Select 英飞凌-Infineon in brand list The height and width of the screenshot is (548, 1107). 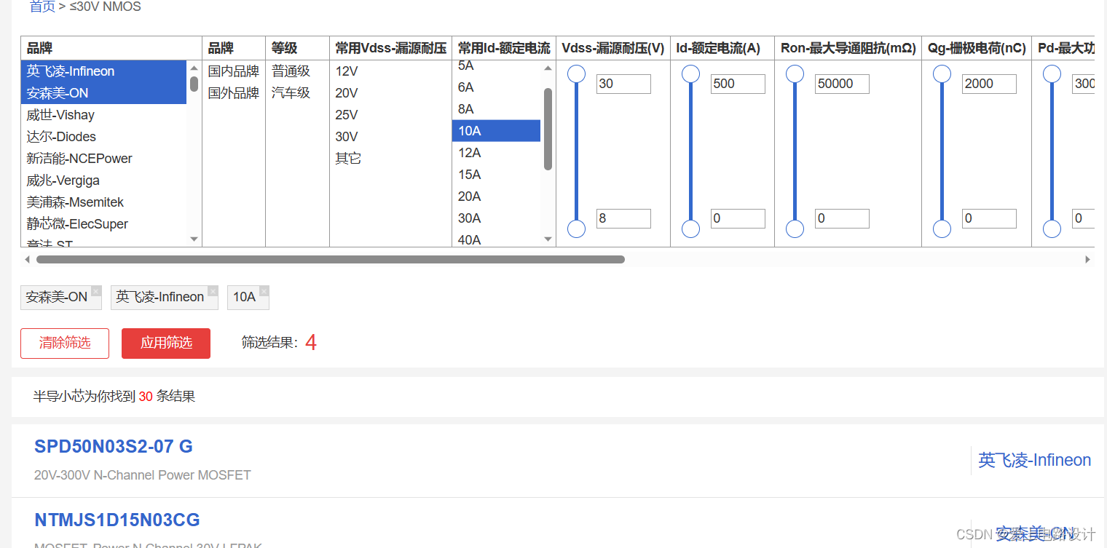tap(103, 71)
